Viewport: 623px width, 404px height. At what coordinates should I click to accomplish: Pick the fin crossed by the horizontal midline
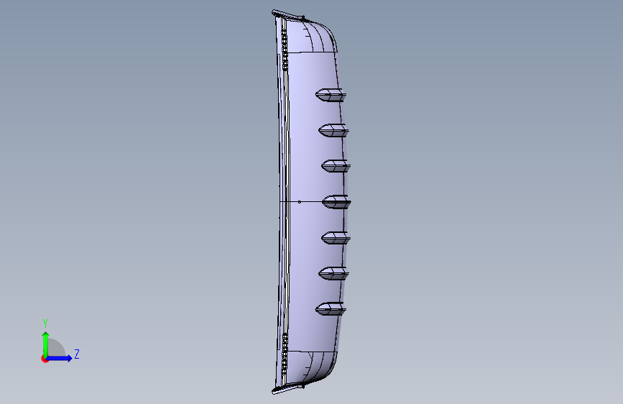pyautogui.click(x=336, y=202)
